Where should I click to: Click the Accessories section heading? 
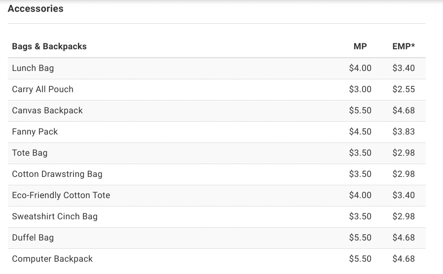[x=36, y=9]
